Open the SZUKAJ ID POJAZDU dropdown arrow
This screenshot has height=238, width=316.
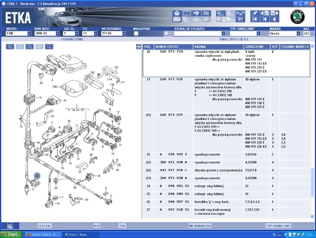223,33
